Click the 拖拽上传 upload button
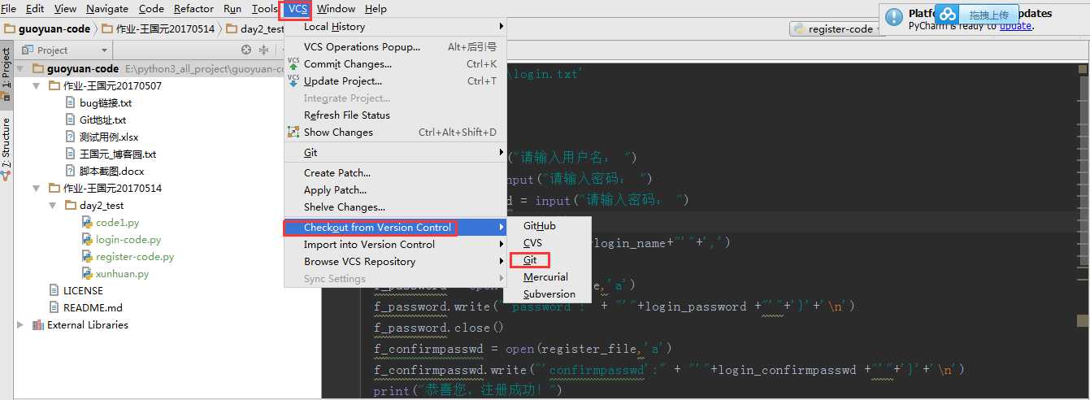This screenshot has height=400, width=1090. pos(988,15)
